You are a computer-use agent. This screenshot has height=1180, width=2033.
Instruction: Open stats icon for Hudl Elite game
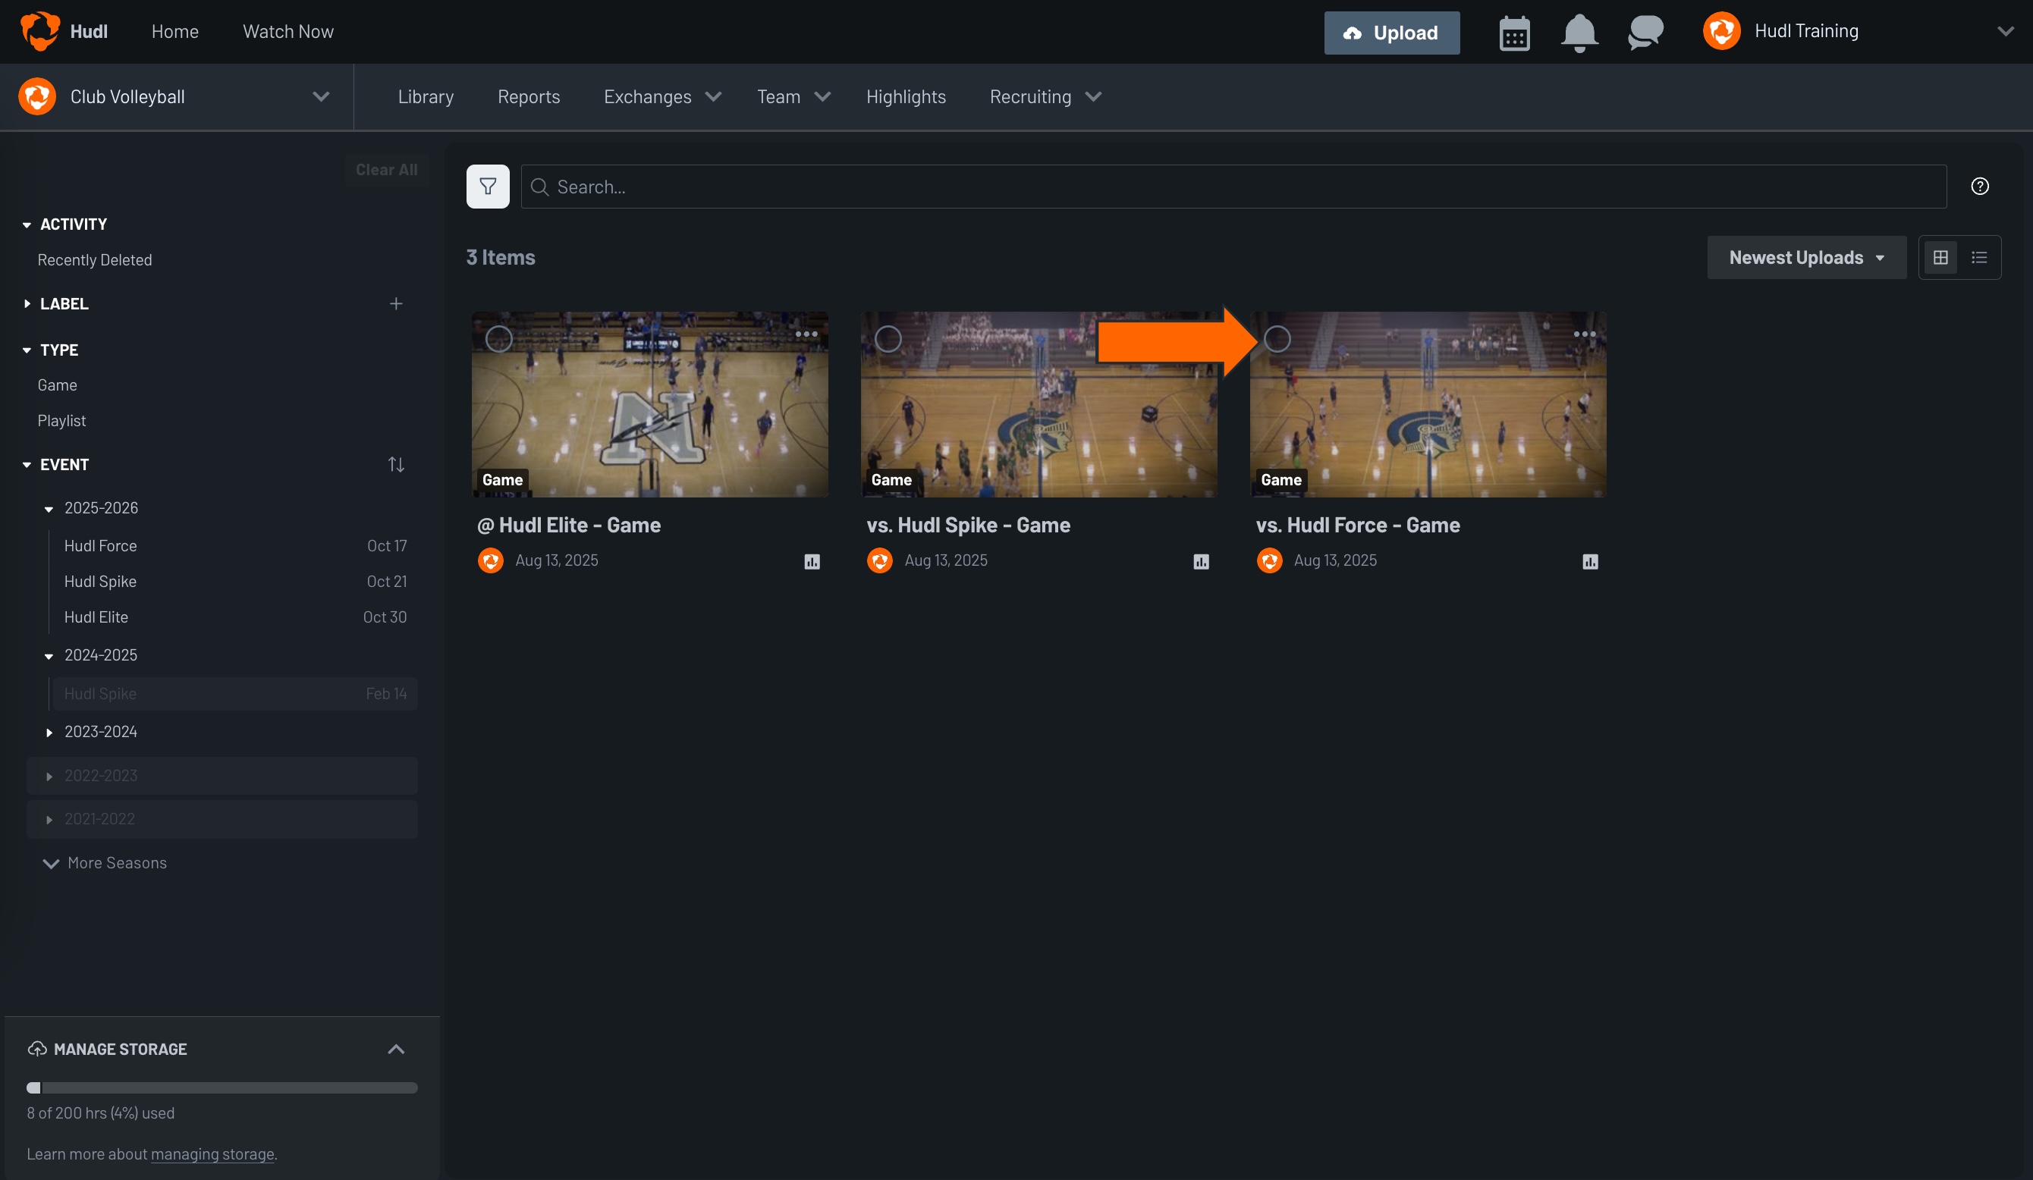coord(812,561)
